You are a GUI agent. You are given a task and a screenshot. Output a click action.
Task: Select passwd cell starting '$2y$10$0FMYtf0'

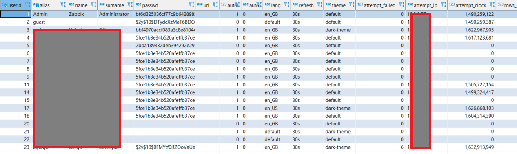coord(165,147)
